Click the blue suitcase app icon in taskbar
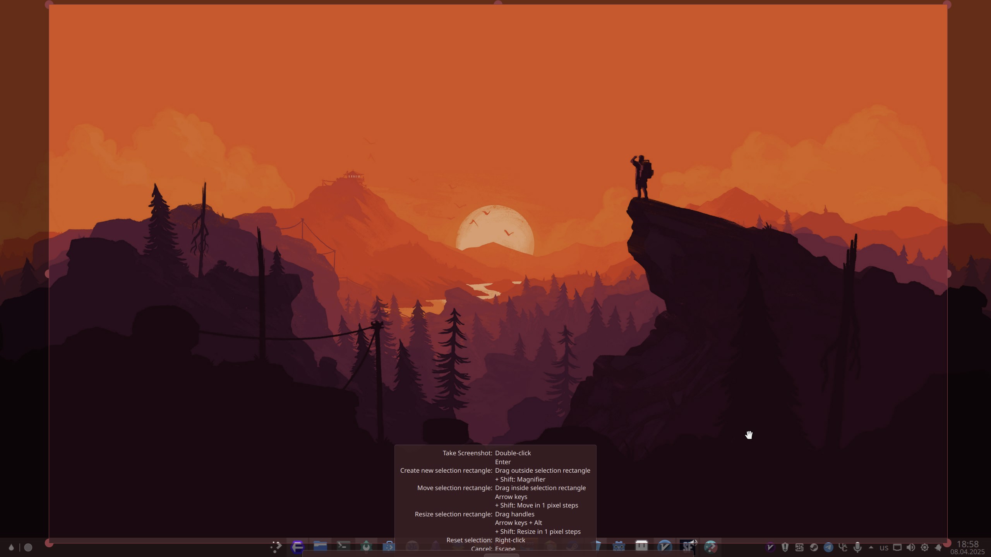This screenshot has height=557, width=991. click(389, 547)
